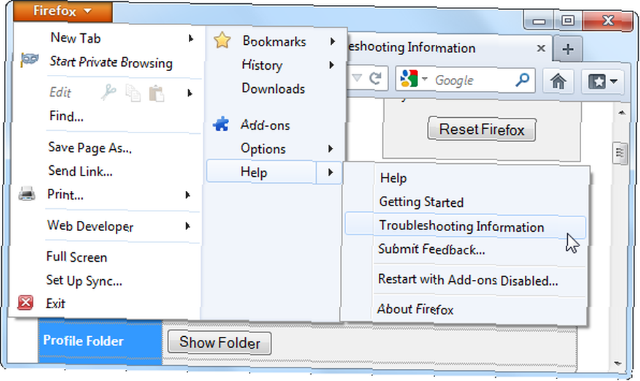Choose Restart with Add-ons Disabled...
The image size is (640, 381).
point(468,280)
